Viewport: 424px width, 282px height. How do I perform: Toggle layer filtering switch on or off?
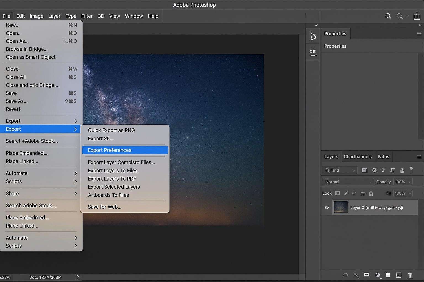411,170
